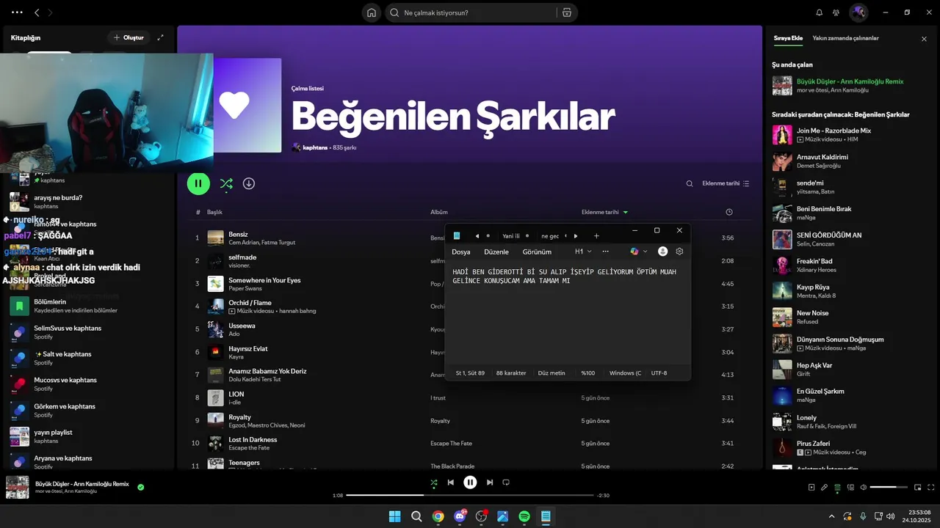Open Spotify notifications bell
This screenshot has height=528, width=940.
819,12
